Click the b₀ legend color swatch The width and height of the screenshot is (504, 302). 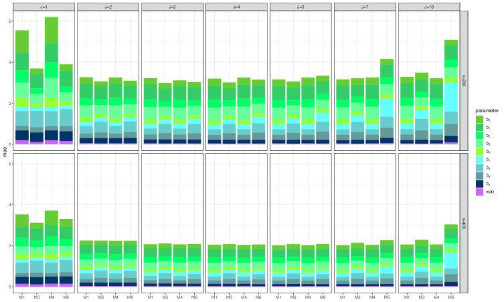click(480, 120)
